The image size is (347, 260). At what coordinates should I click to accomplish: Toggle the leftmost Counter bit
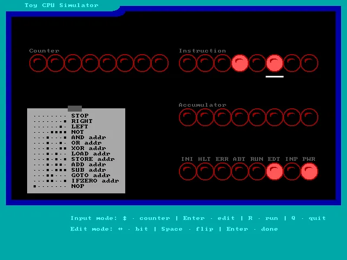[x=38, y=63]
